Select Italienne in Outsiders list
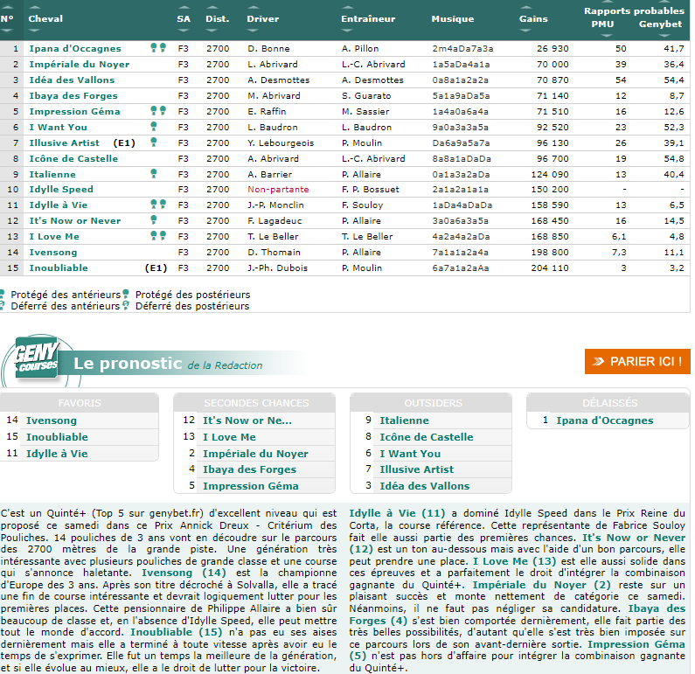Image resolution: width=695 pixels, height=674 pixels. point(404,420)
